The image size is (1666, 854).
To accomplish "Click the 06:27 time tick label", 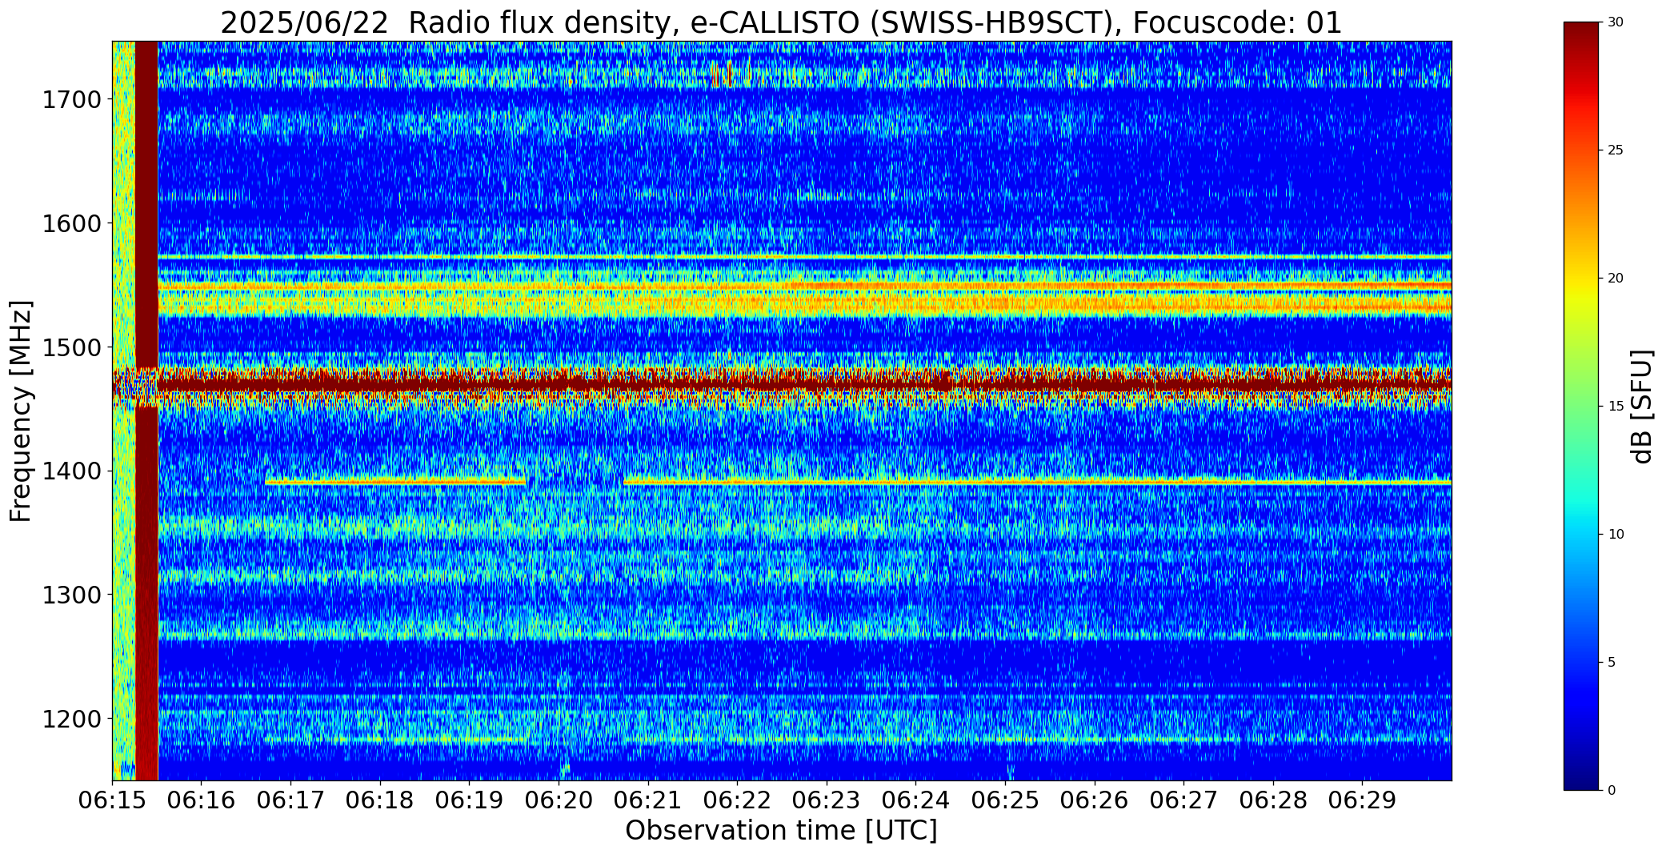I will coord(1183,800).
